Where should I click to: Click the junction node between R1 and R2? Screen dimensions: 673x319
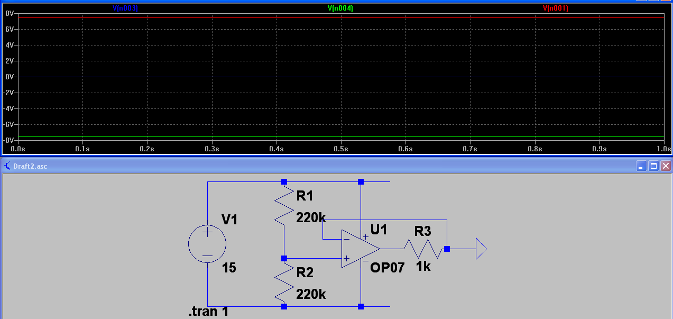click(x=284, y=258)
